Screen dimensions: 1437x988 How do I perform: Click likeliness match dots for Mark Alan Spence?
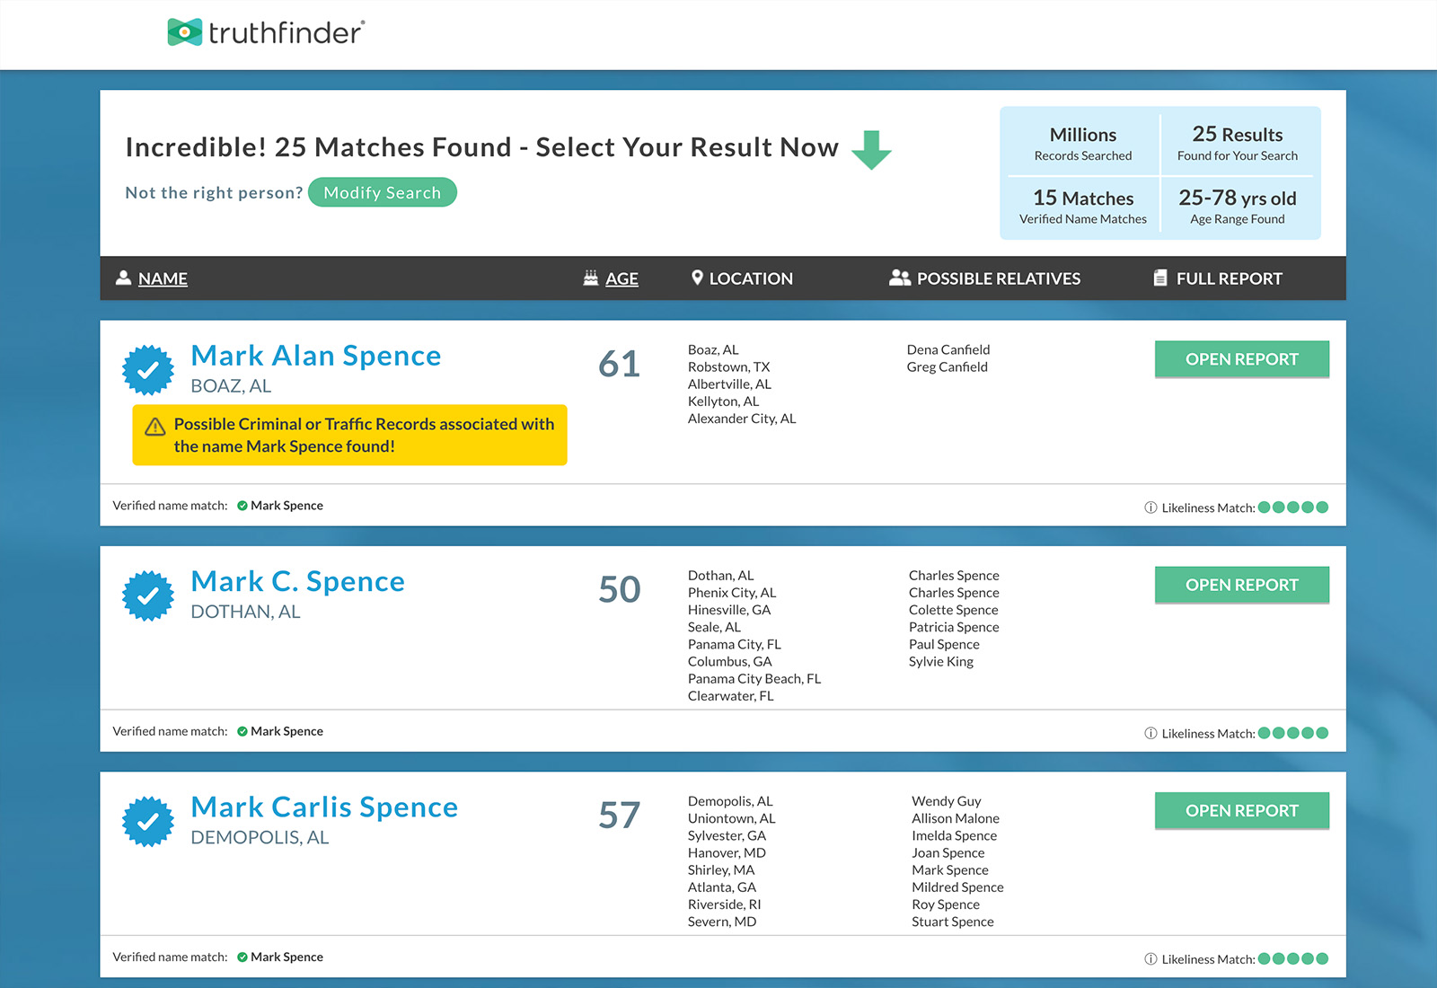(1293, 507)
